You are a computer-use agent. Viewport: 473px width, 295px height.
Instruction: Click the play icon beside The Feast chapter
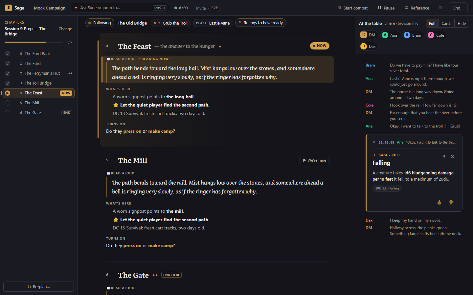(x=8, y=93)
